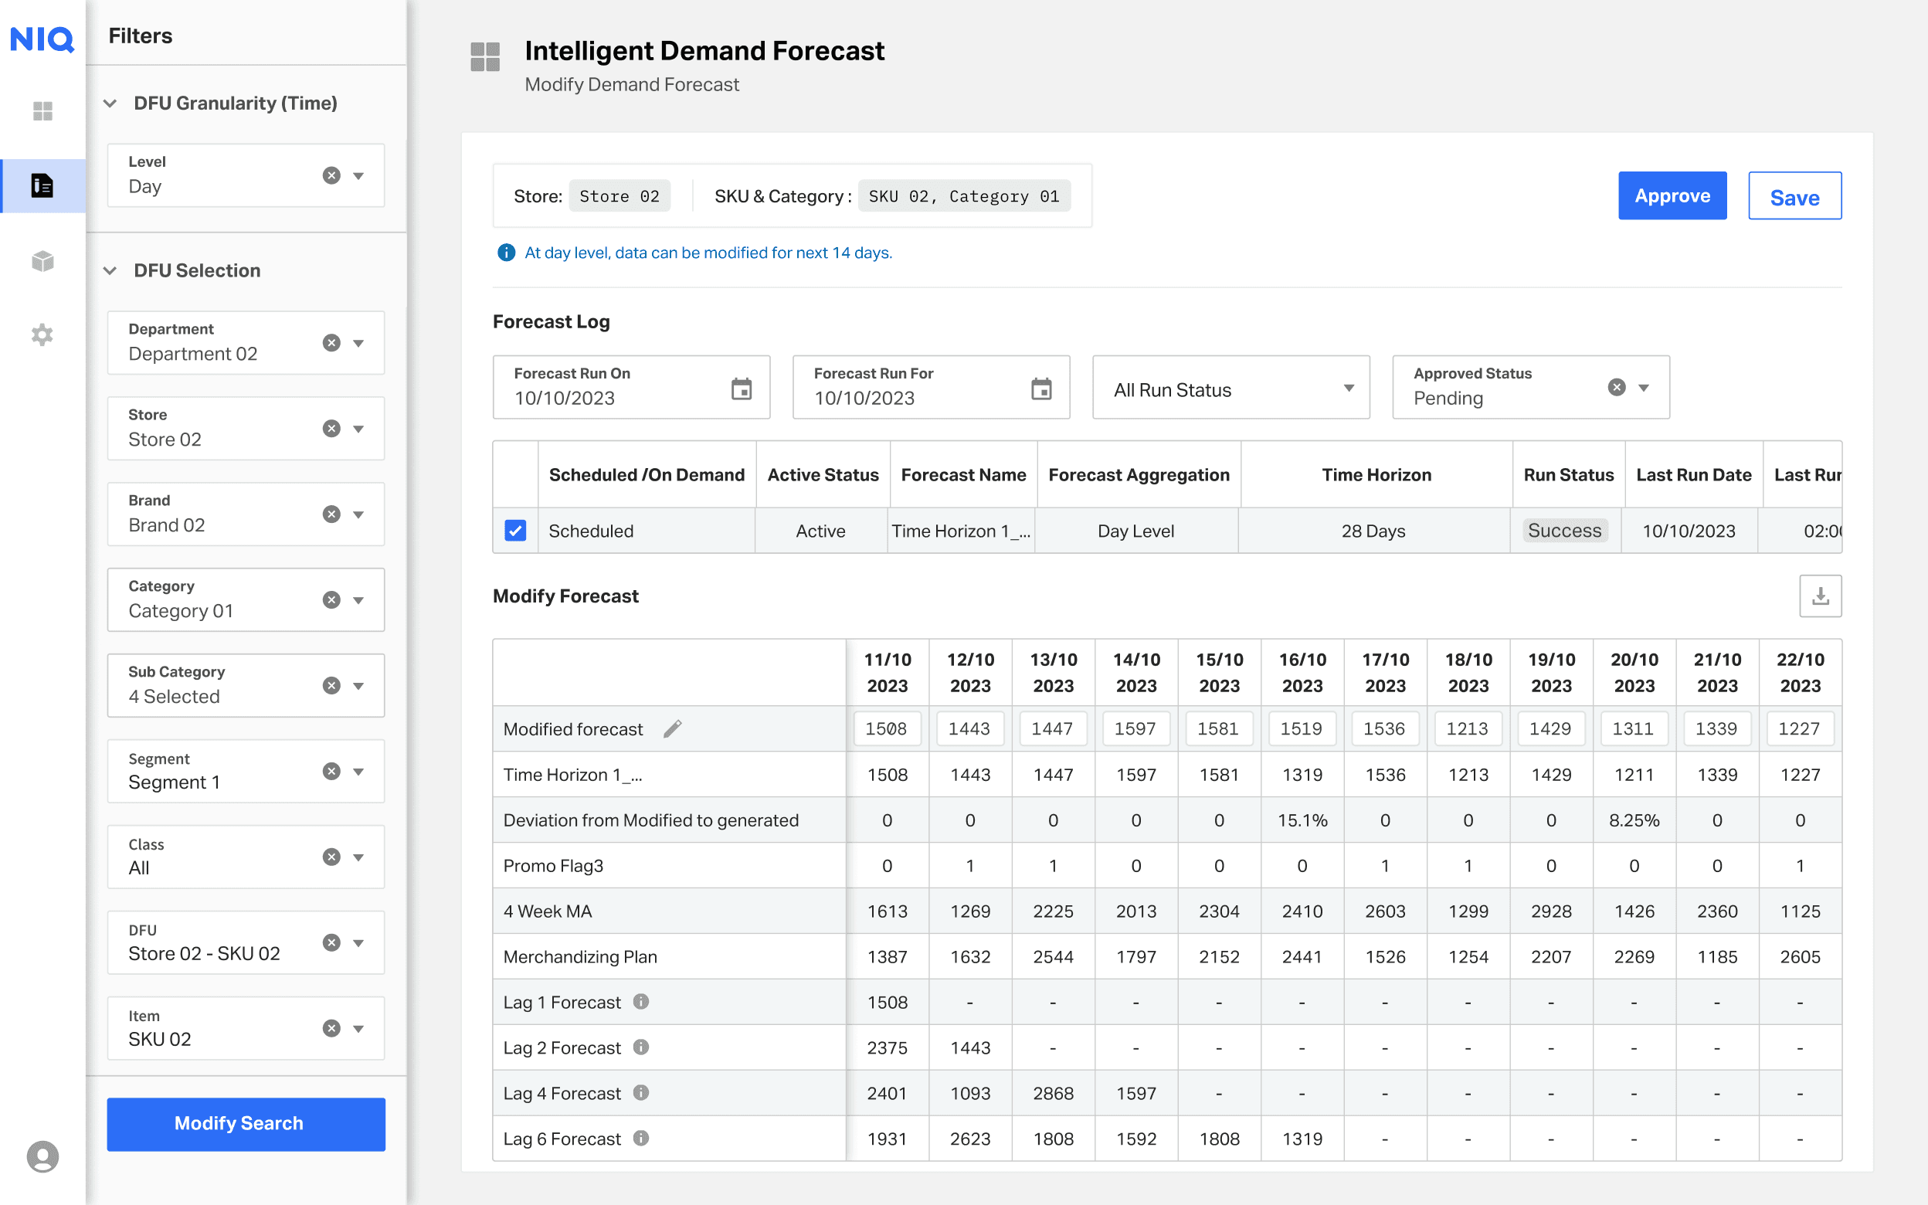Click the 4 Week MA row label

click(548, 911)
